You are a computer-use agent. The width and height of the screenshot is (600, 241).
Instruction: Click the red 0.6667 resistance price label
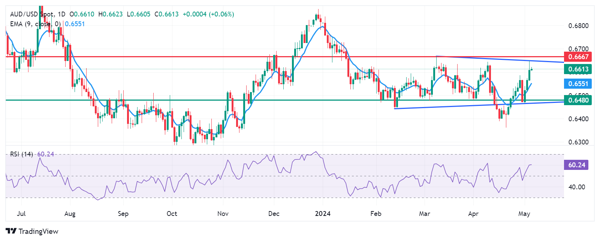(x=578, y=57)
